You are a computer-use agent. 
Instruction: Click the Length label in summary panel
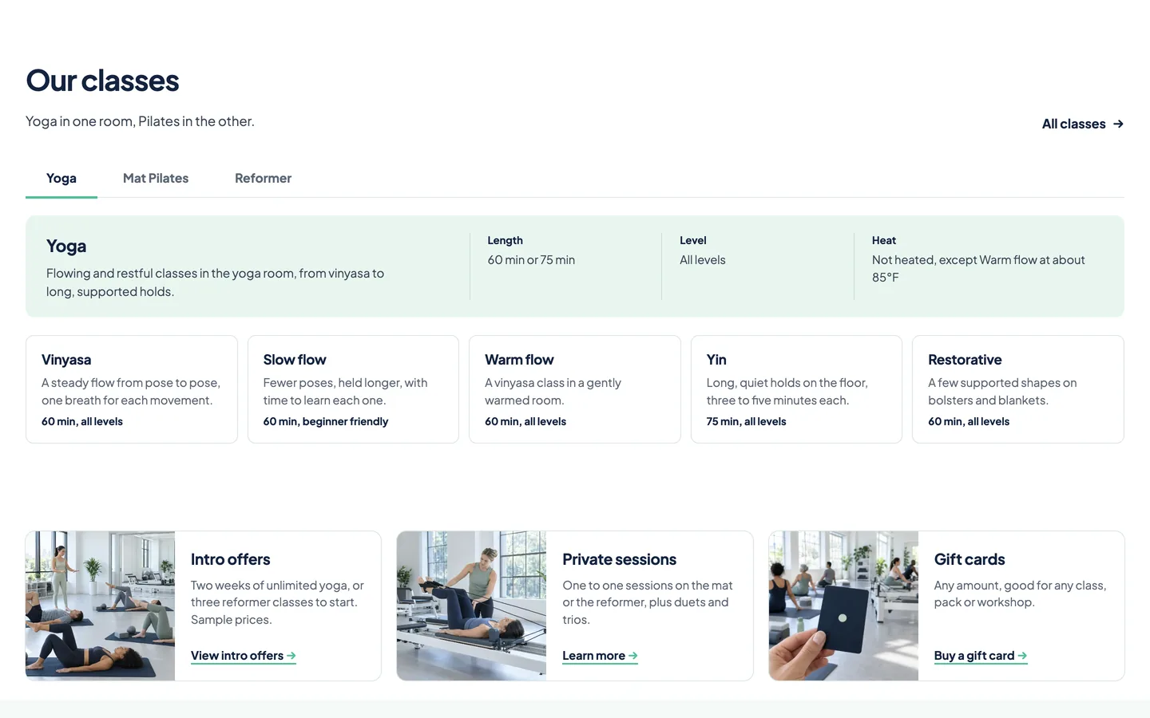click(x=505, y=240)
